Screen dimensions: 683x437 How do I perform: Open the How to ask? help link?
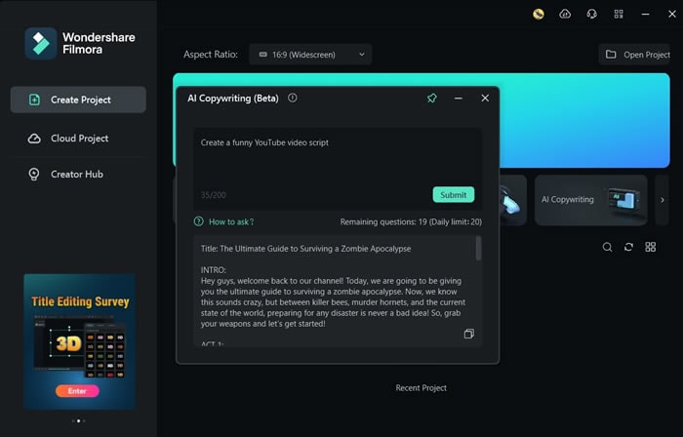pos(231,222)
